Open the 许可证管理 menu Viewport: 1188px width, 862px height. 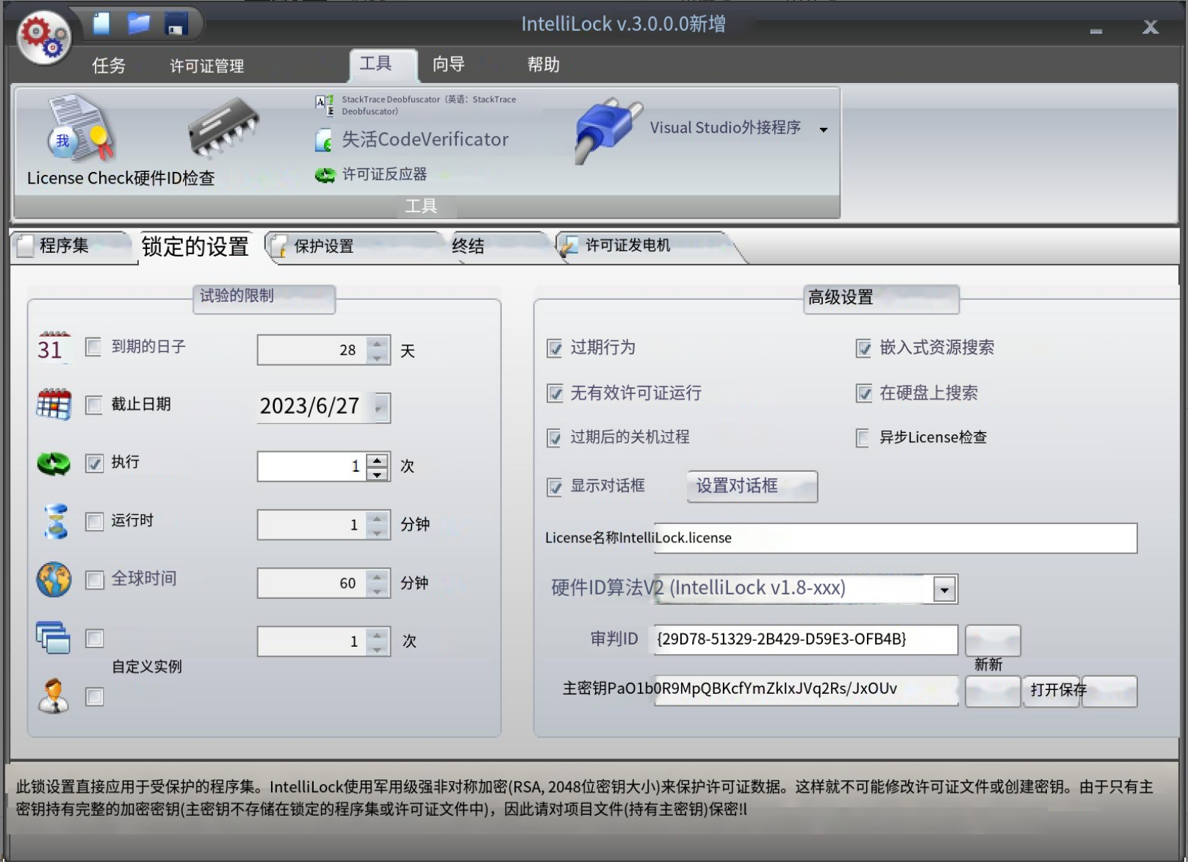(206, 65)
